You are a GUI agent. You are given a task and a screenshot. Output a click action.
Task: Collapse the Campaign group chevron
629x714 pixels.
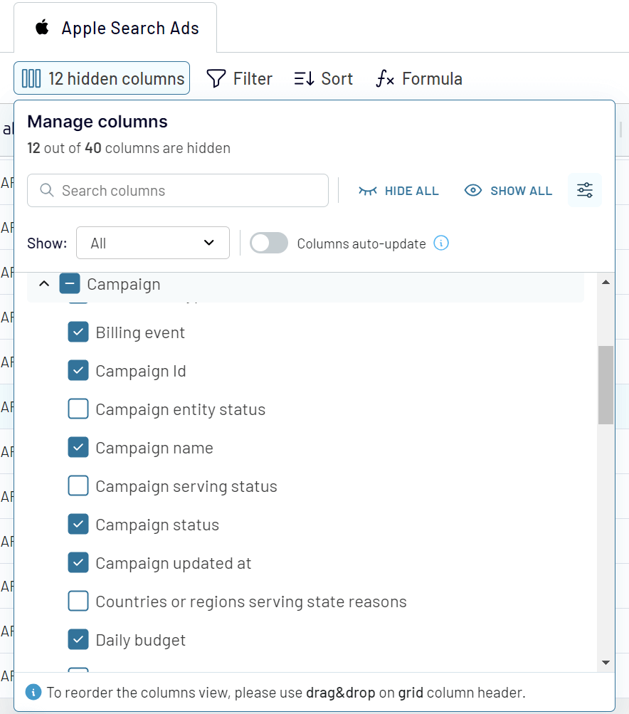coord(44,284)
